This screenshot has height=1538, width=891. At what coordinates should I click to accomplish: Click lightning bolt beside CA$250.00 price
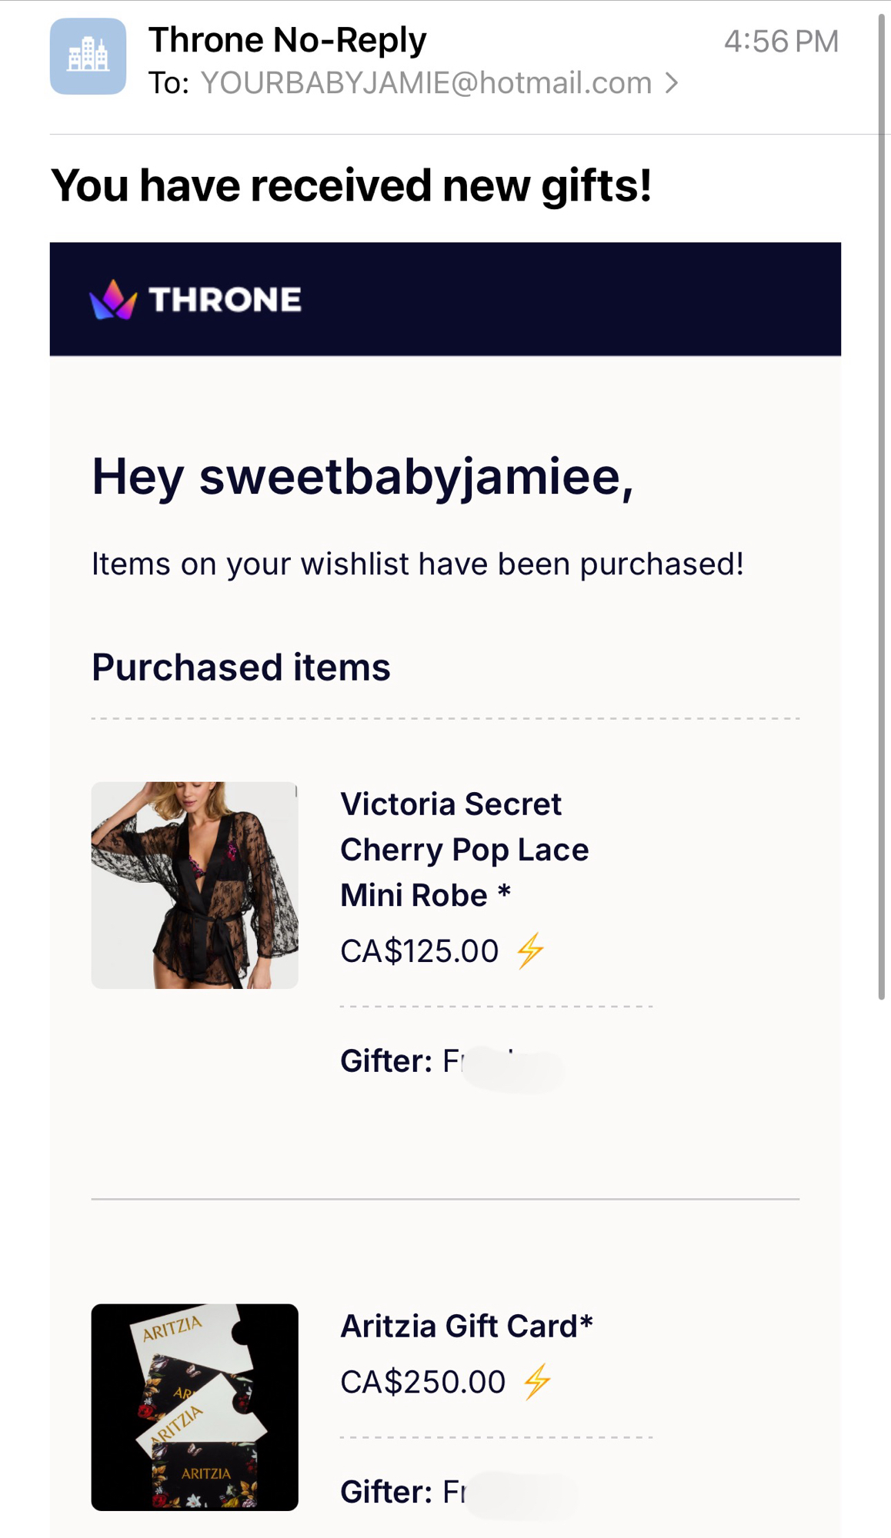537,1382
